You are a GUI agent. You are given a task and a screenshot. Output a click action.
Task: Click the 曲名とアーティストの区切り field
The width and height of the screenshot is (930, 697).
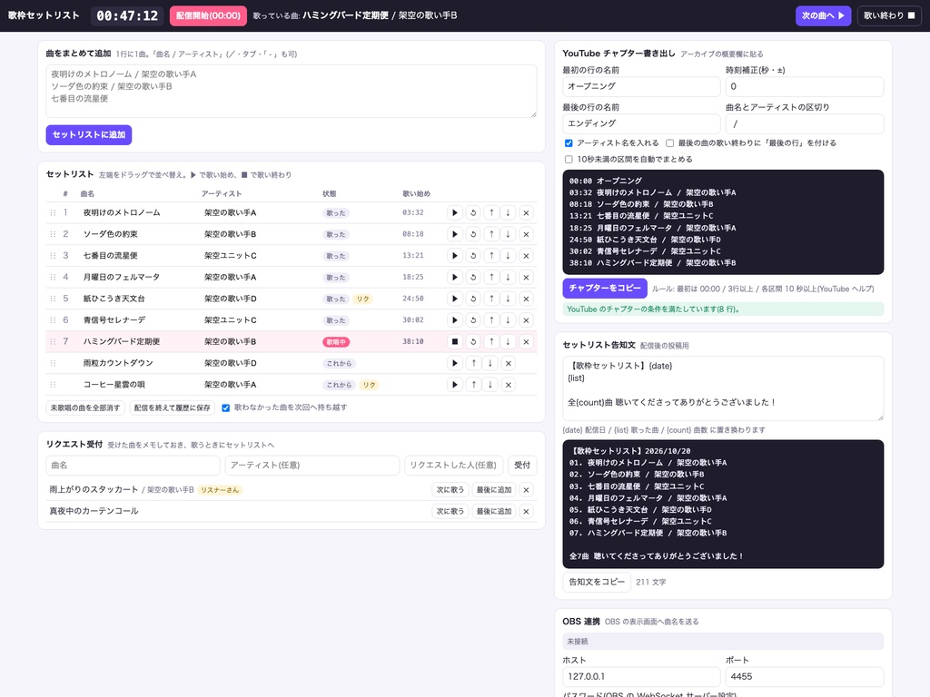tap(805, 123)
